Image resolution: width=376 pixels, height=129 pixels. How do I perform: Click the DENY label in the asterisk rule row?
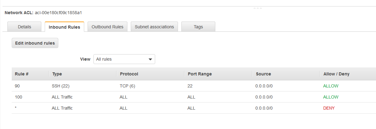pos(329,108)
